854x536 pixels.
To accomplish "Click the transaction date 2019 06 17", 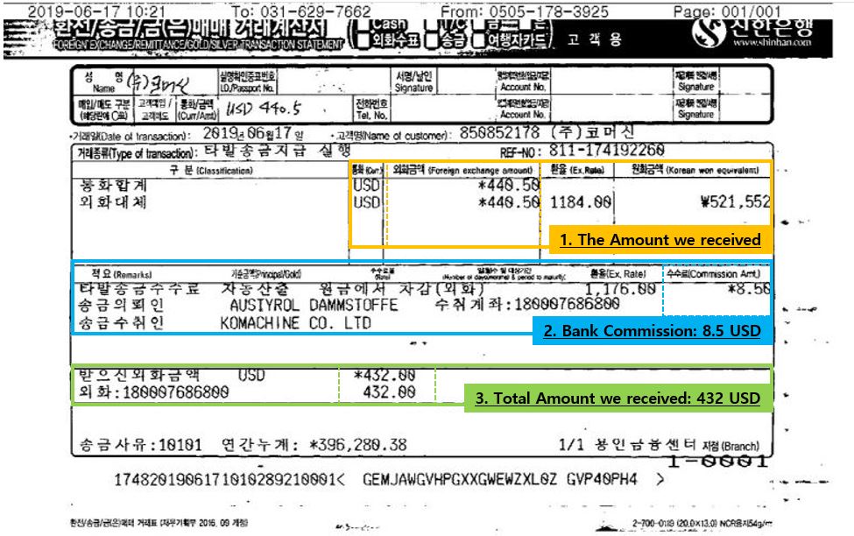I will click(x=253, y=133).
